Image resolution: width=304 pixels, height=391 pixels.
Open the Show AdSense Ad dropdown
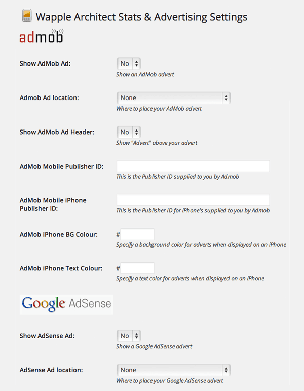pos(129,336)
